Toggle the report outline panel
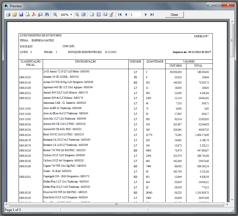 coord(92,15)
